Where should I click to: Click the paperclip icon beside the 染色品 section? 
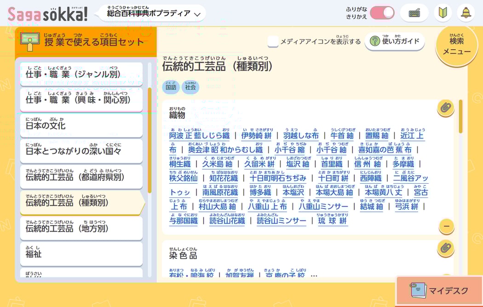coord(445,249)
